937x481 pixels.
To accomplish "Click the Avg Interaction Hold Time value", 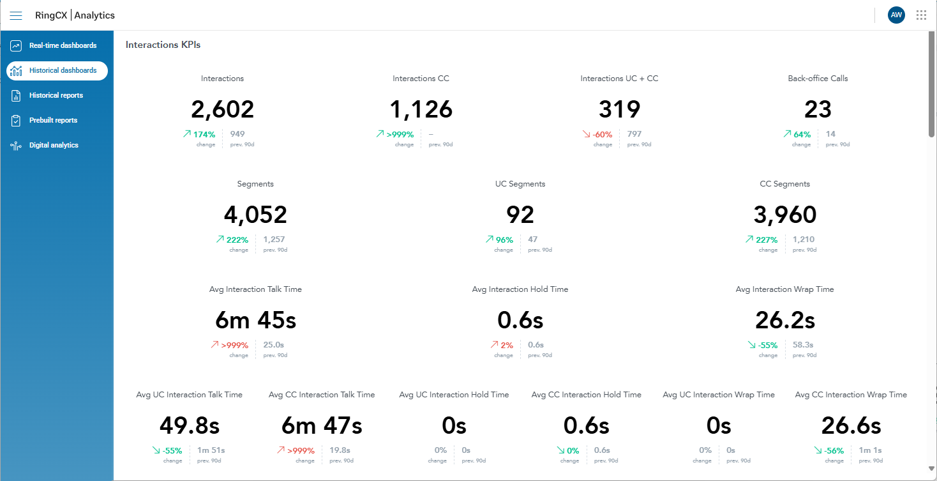I will pos(520,319).
